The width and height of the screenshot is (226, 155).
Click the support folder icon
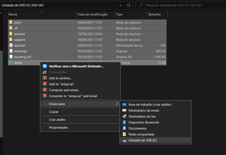[11, 39]
